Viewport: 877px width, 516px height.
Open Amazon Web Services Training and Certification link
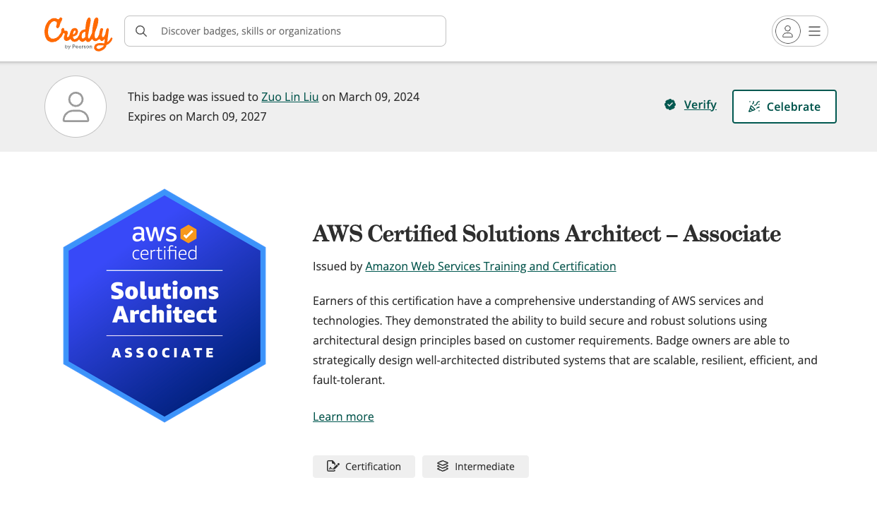pyautogui.click(x=491, y=266)
